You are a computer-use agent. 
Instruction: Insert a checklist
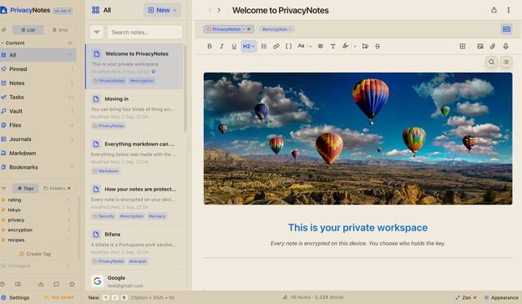[x=264, y=46]
